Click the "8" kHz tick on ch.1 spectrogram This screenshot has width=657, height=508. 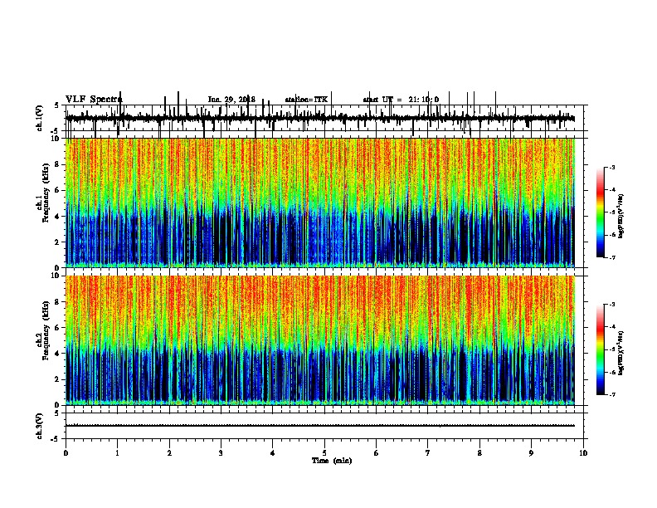57,164
